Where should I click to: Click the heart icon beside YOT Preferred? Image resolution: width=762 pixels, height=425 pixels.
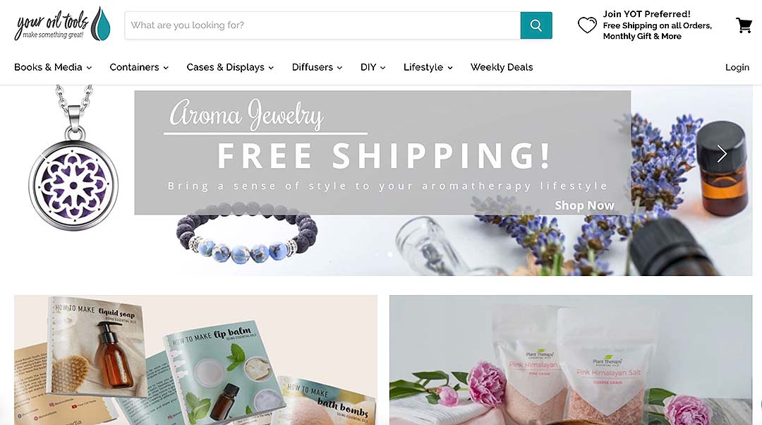coord(587,25)
